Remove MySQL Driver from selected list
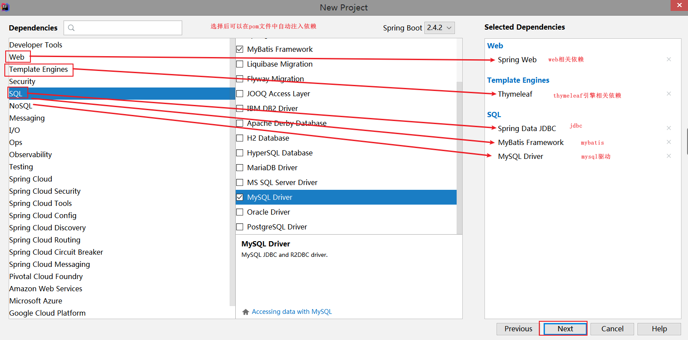Viewport: 688px width, 340px height. (x=669, y=156)
